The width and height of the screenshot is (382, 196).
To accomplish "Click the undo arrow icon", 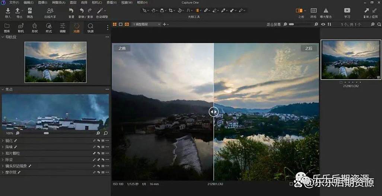I will [82, 10].
